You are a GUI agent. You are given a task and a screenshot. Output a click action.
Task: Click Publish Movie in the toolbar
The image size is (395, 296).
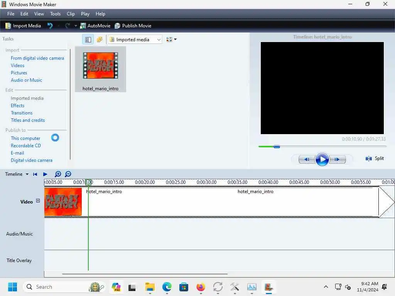coord(133,26)
